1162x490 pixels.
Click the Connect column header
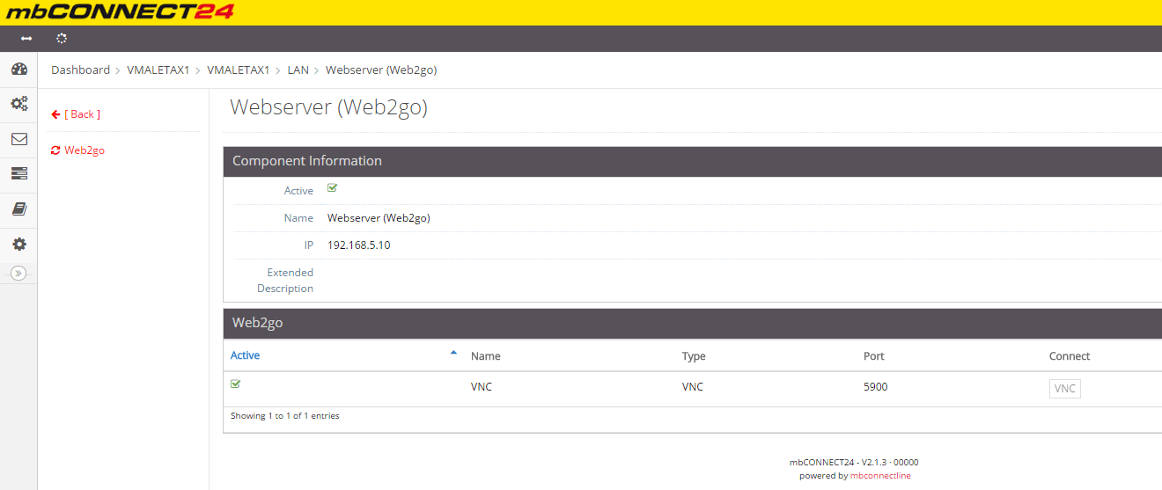point(1070,356)
